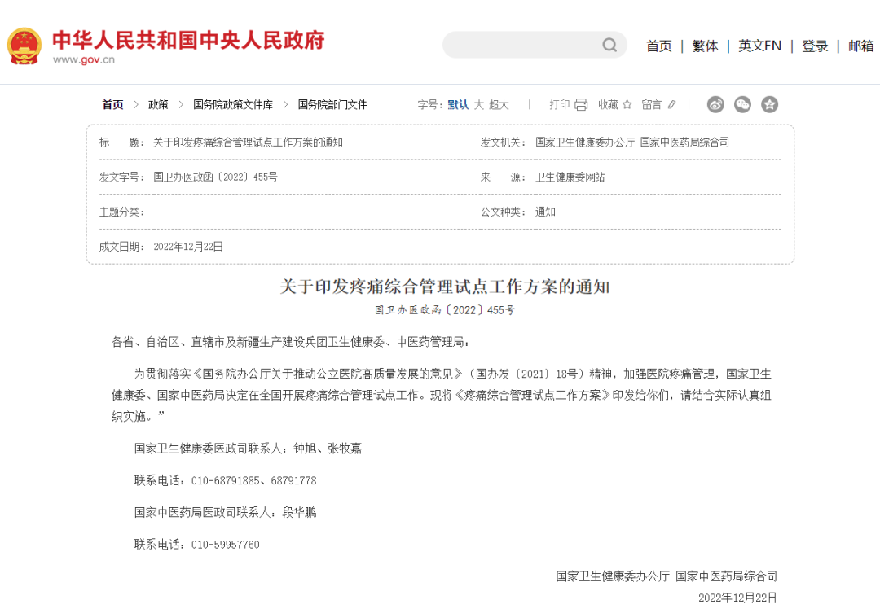Click the 登录 login link
Screen dimensions: 880x613
point(815,46)
